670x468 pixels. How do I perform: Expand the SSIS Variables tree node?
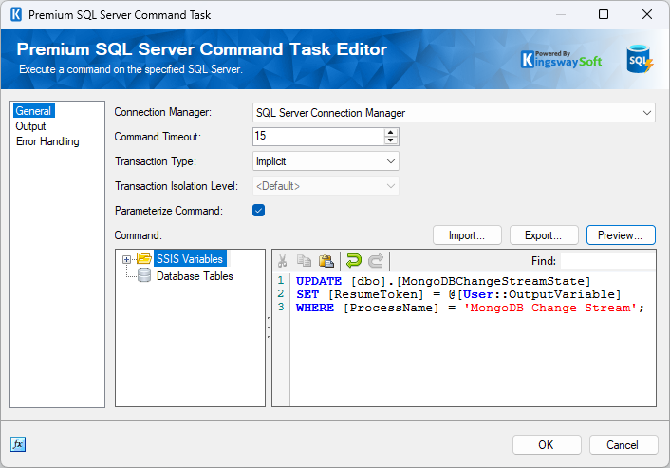[x=126, y=259]
